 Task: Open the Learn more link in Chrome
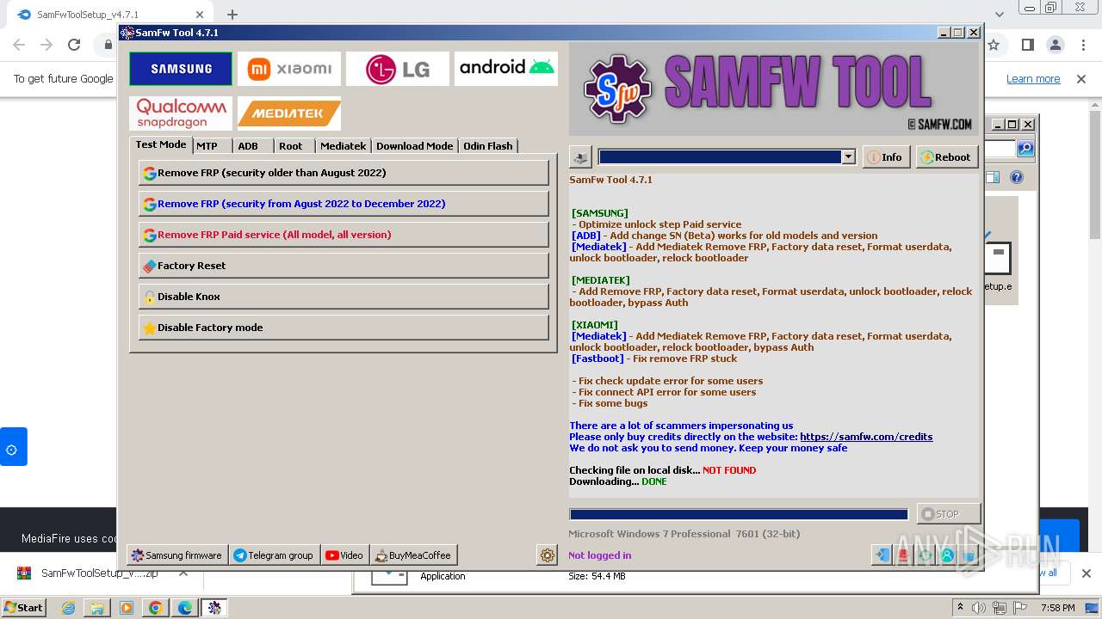[1033, 79]
